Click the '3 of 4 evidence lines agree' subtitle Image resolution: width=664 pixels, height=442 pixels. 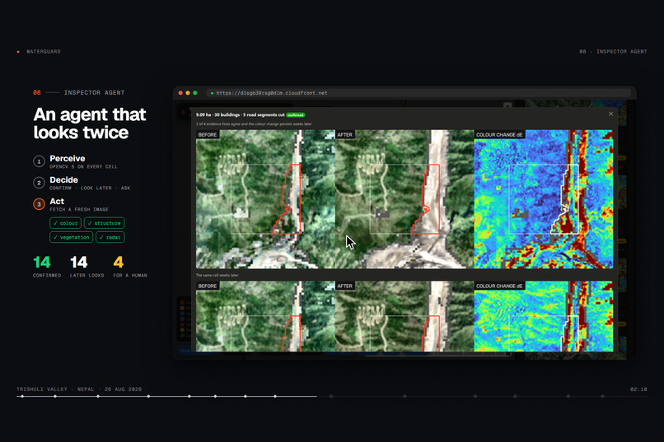254,124
